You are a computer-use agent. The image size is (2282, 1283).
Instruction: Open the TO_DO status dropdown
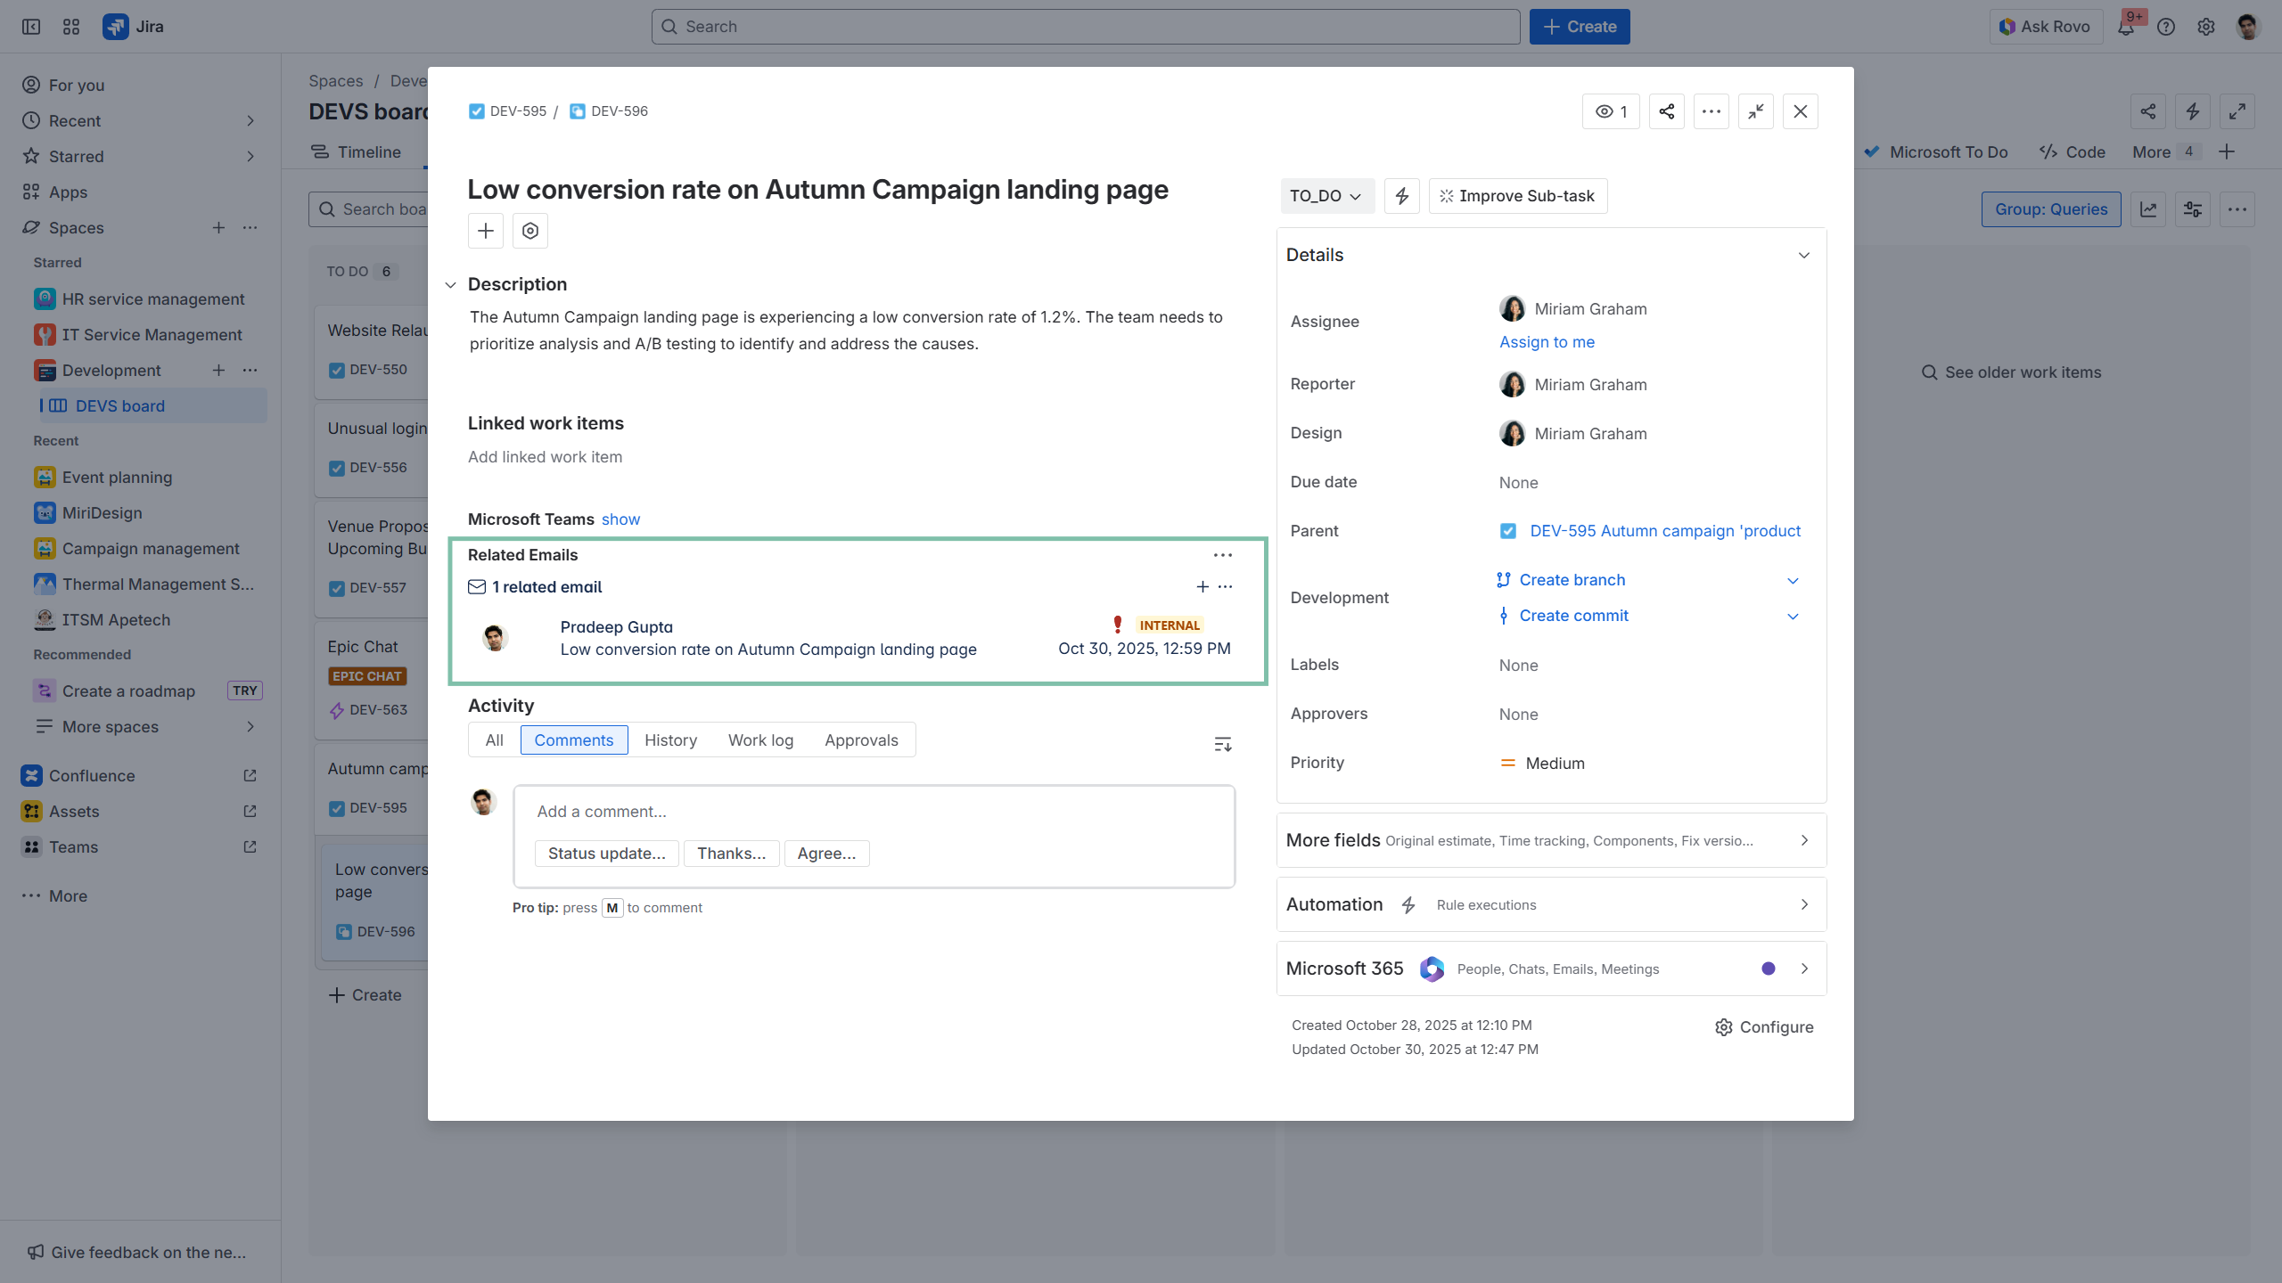1326,196
